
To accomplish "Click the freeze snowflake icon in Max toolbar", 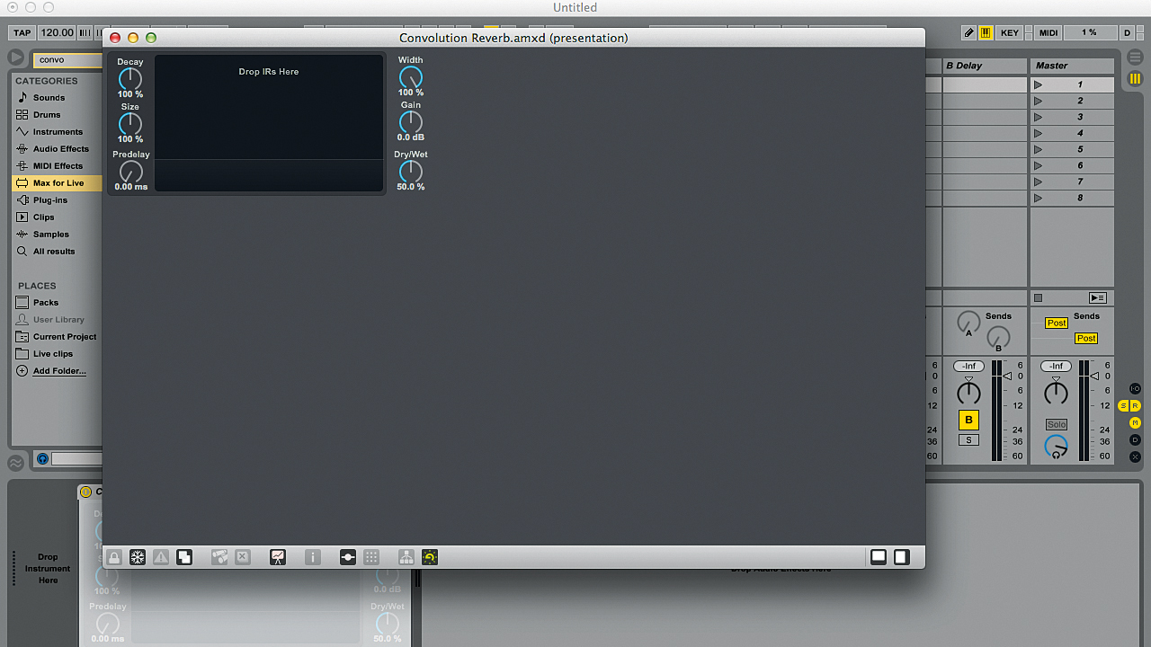I will coord(138,557).
